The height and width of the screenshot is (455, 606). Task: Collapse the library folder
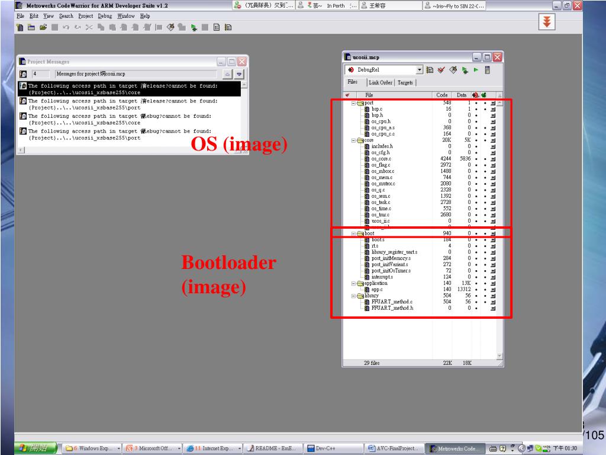[353, 296]
